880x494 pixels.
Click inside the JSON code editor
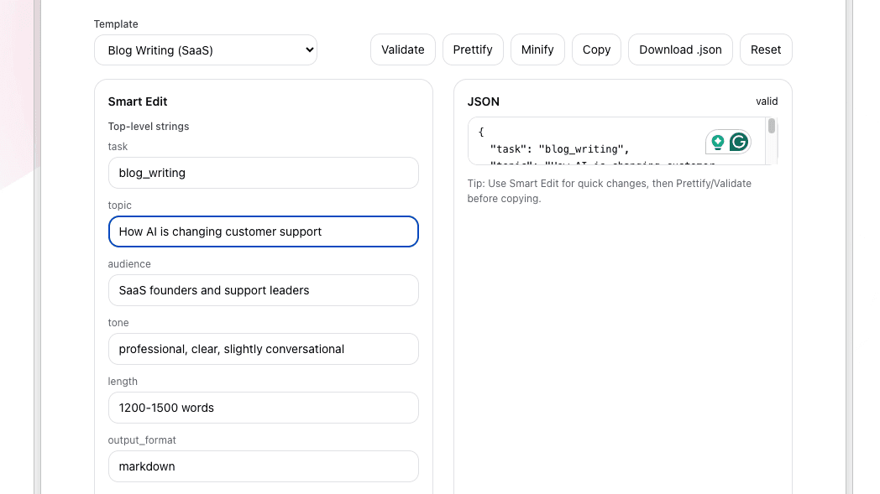click(x=588, y=141)
